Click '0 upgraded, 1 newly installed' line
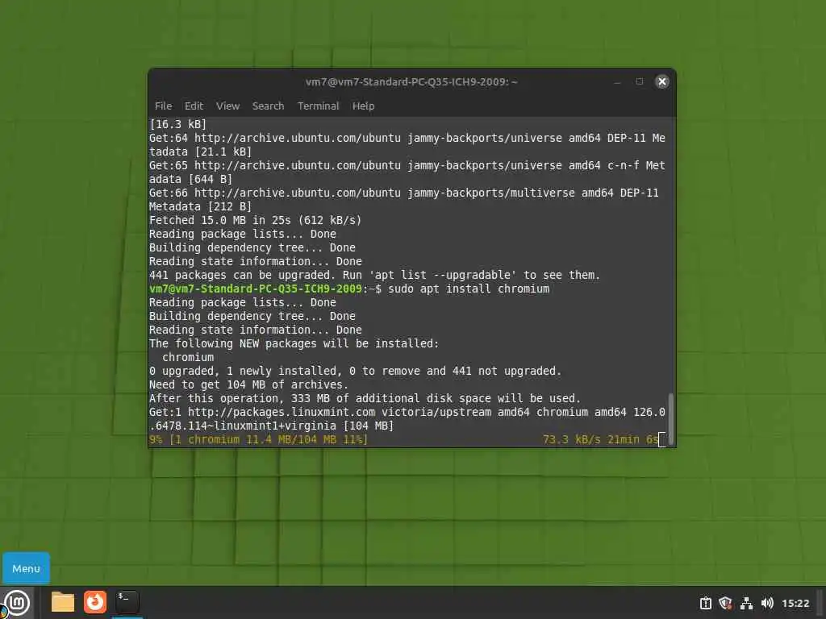The height and width of the screenshot is (619, 826). coord(355,371)
